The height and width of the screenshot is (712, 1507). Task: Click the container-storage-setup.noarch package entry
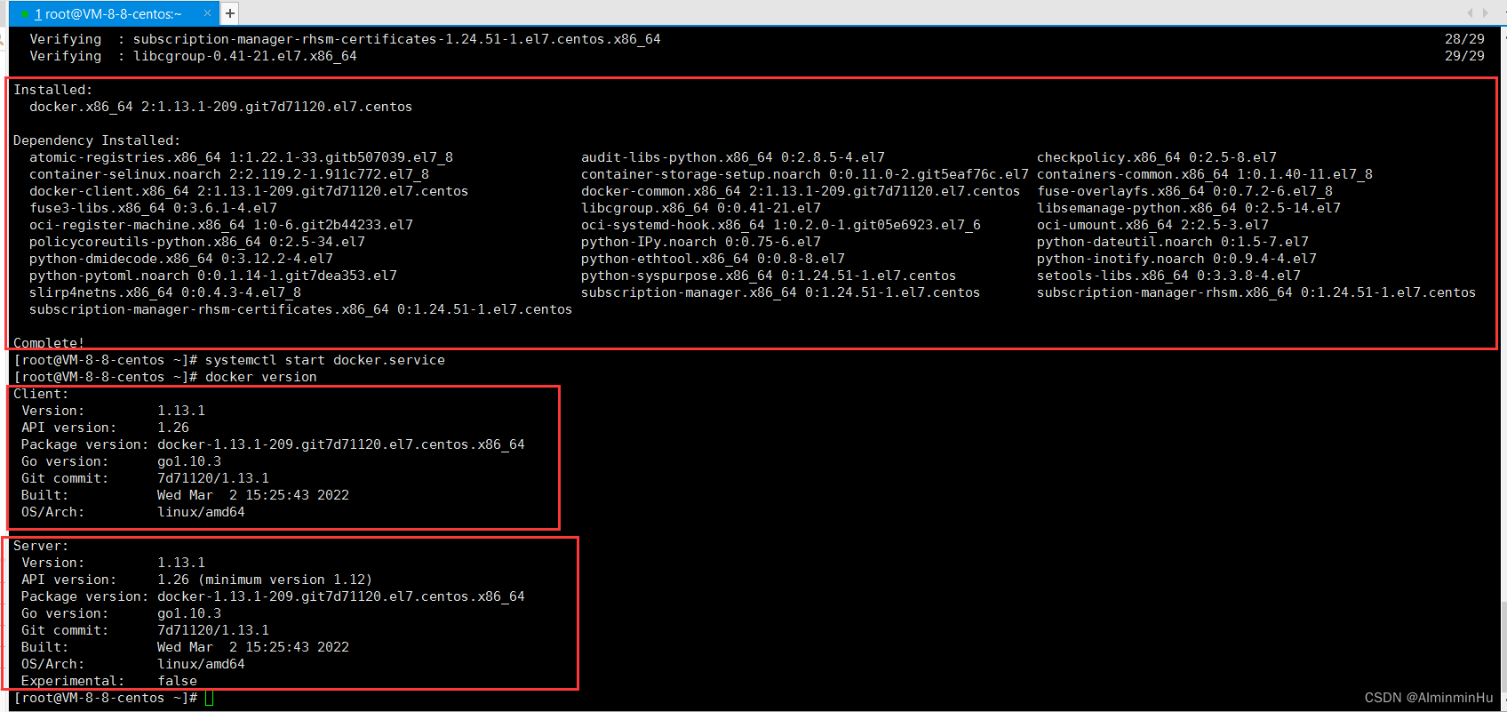pyautogui.click(x=805, y=174)
